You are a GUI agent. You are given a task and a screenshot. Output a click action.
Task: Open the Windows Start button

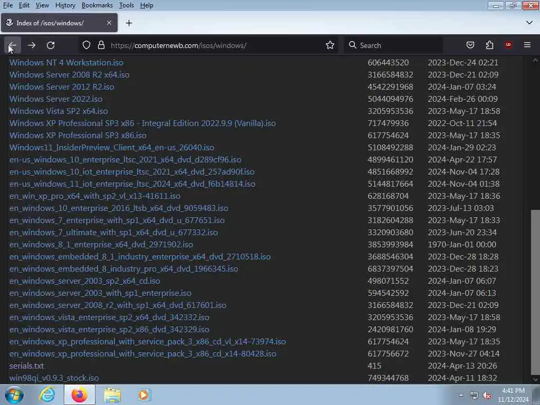pyautogui.click(x=14, y=394)
